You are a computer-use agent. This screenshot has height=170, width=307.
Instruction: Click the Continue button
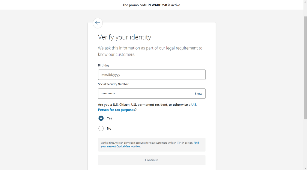tap(152, 160)
